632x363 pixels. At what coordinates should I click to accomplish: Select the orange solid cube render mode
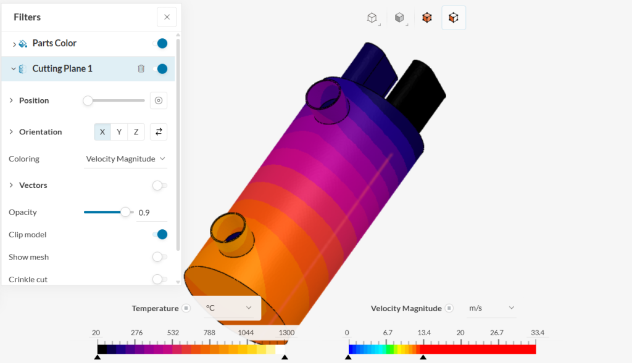(426, 18)
